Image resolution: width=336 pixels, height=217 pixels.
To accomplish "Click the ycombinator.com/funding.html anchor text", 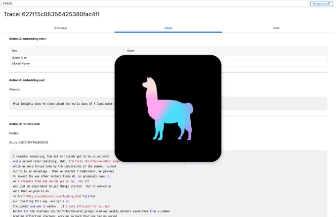I will (54, 196).
